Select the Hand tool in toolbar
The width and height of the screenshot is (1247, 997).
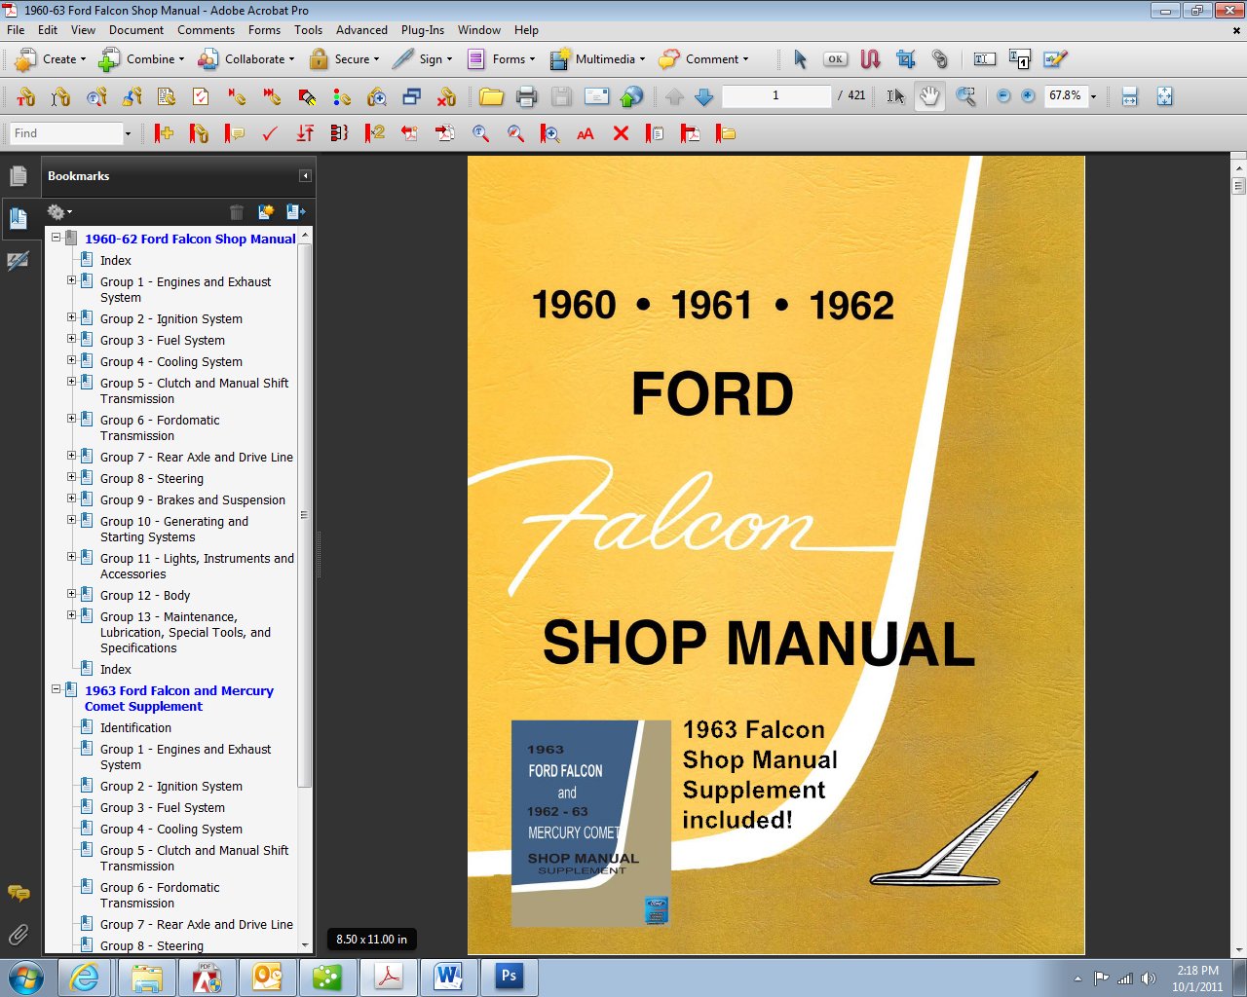[930, 96]
